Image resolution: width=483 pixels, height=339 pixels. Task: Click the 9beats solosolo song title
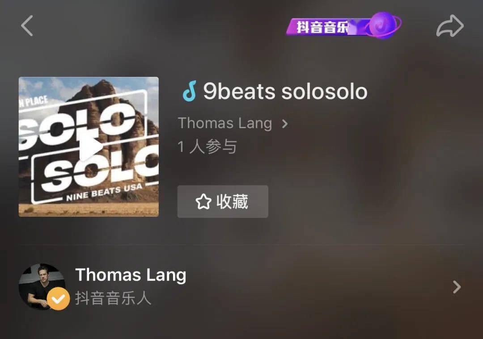285,91
